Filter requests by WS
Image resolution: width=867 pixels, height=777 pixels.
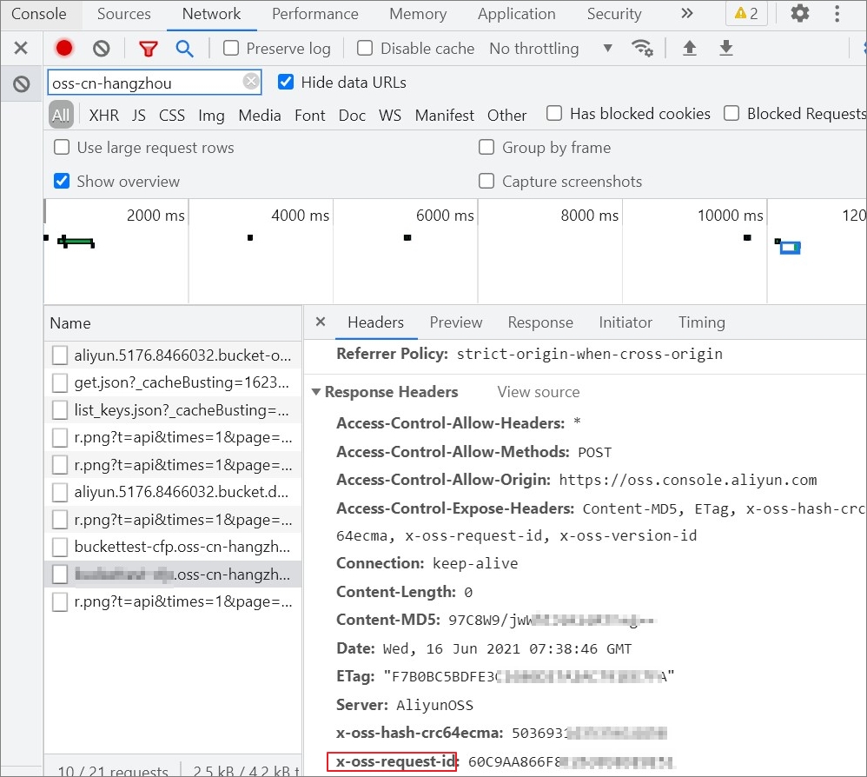click(x=390, y=115)
